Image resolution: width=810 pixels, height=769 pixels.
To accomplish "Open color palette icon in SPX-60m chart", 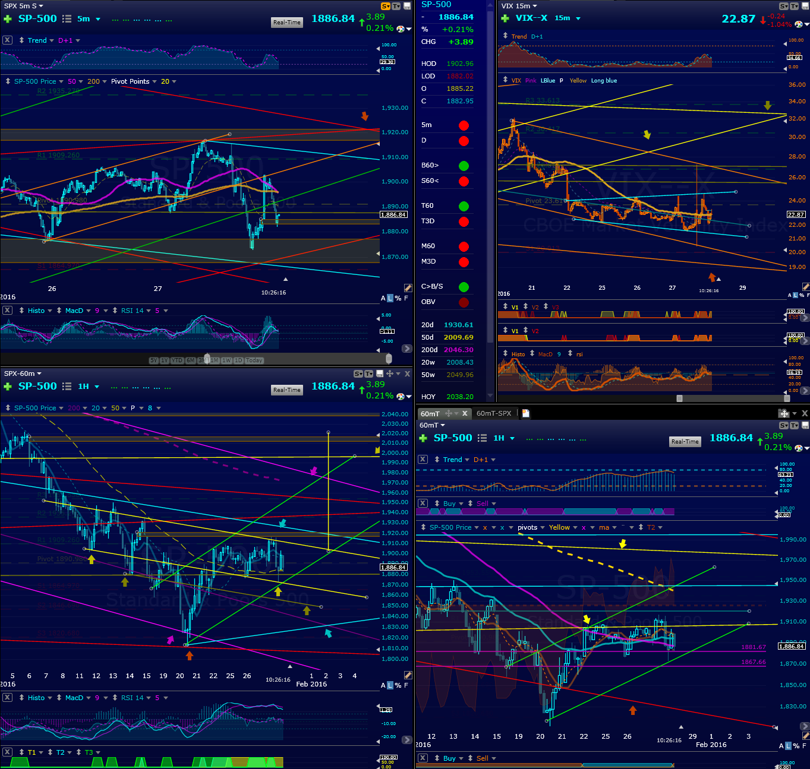I will point(401,396).
